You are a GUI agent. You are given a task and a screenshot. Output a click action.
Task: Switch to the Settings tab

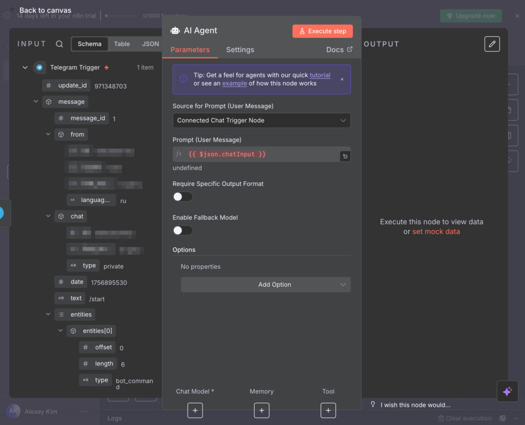point(240,50)
